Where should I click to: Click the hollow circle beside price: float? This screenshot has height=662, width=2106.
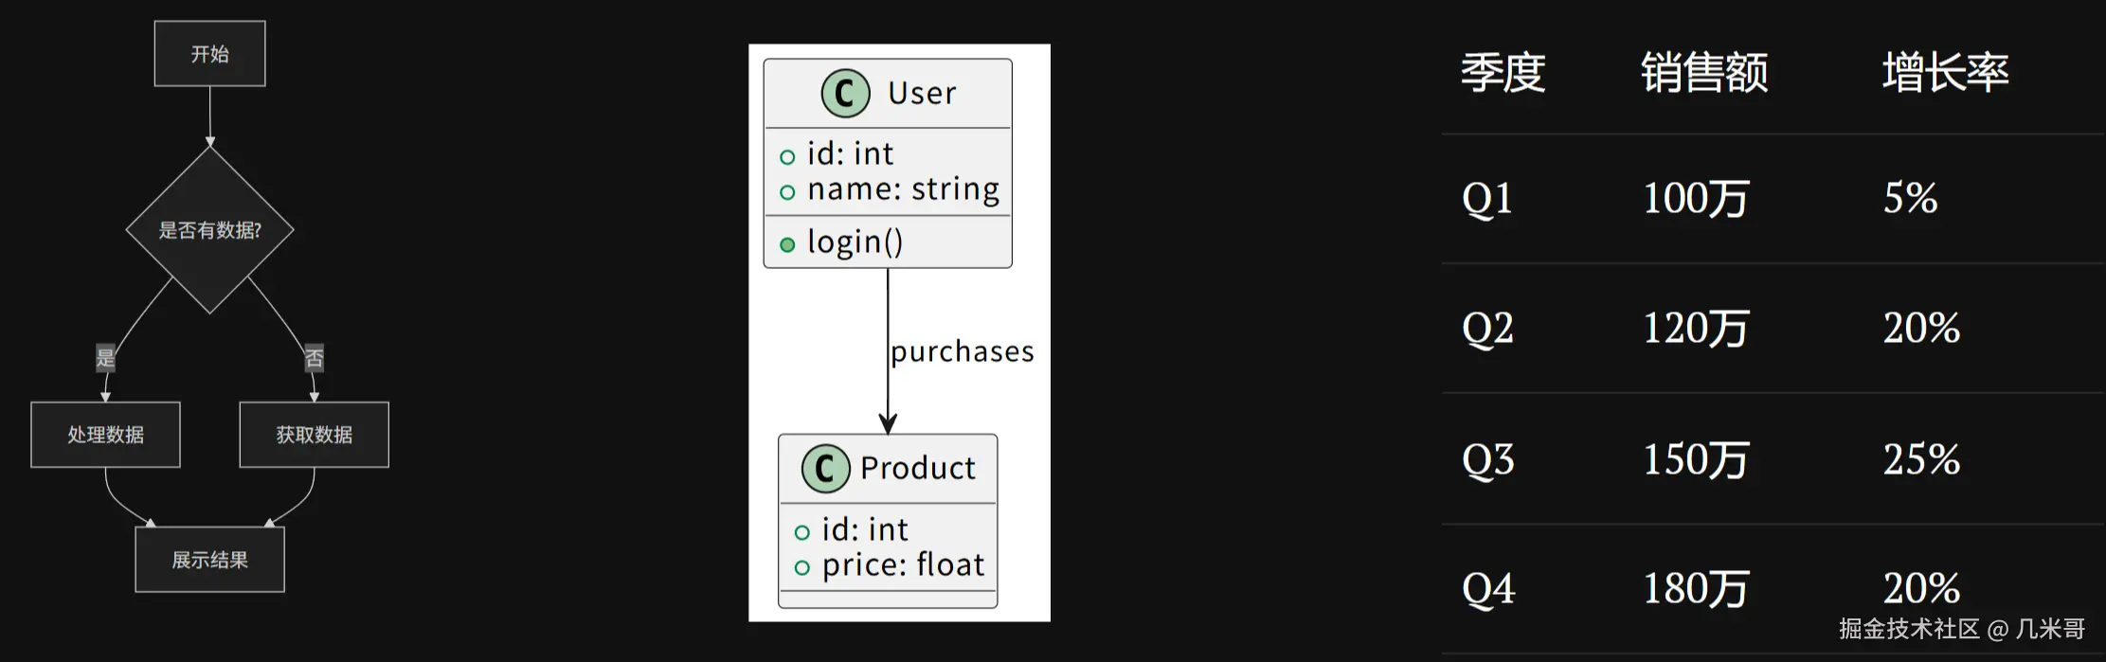tap(801, 567)
